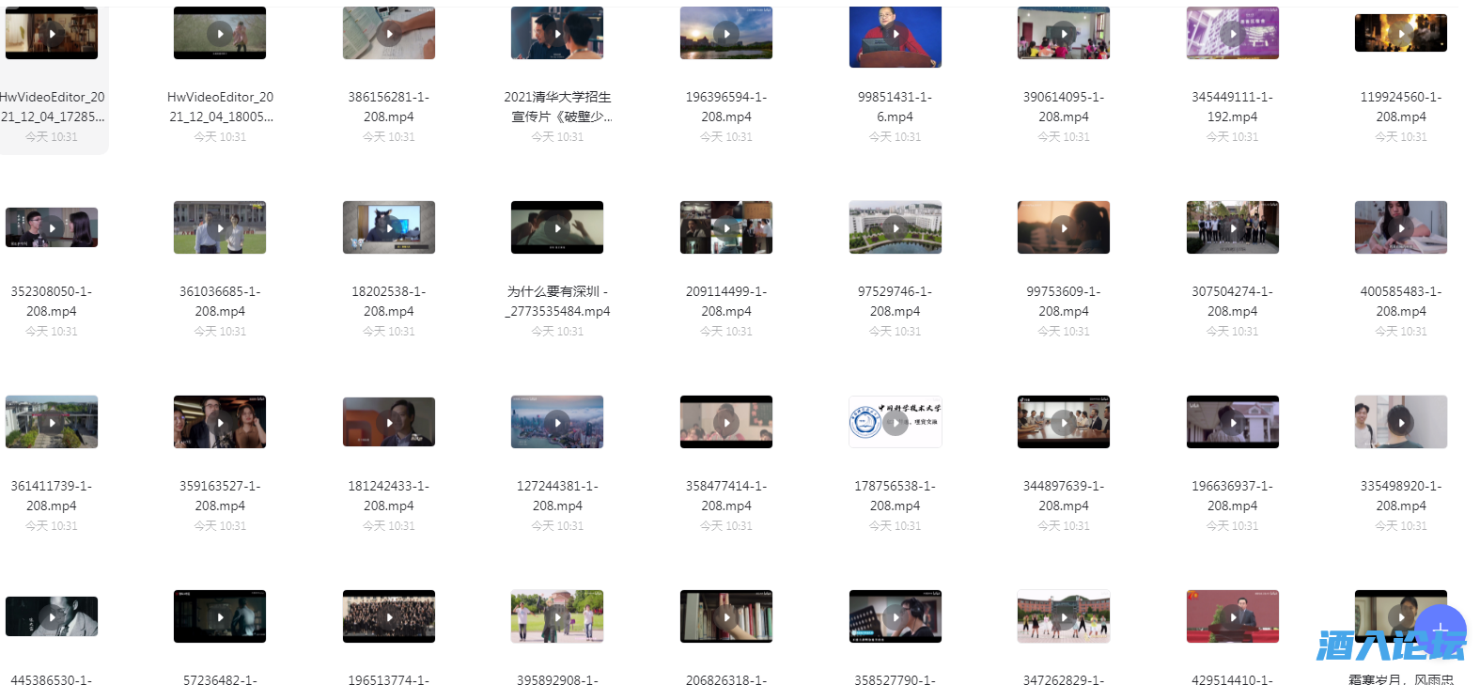
Task: Click file name 361036685-1-208.mp4
Action: coord(220,301)
